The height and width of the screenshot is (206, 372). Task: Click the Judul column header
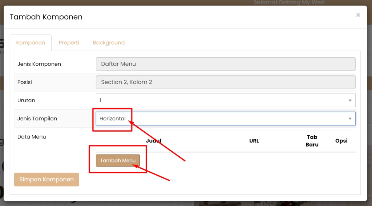click(x=154, y=141)
